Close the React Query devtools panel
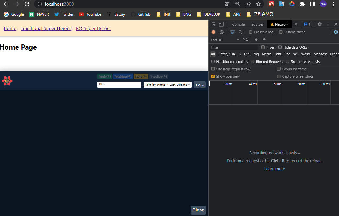This screenshot has width=339, height=216. click(x=198, y=210)
